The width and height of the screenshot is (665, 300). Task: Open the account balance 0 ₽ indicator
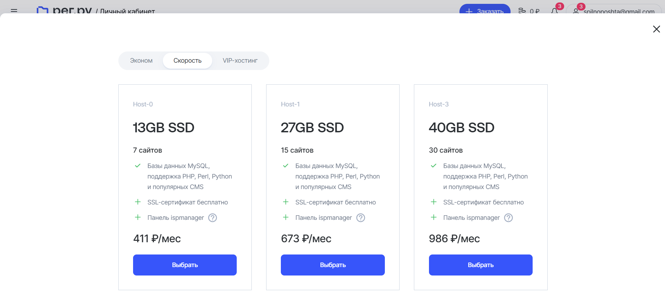(x=529, y=11)
